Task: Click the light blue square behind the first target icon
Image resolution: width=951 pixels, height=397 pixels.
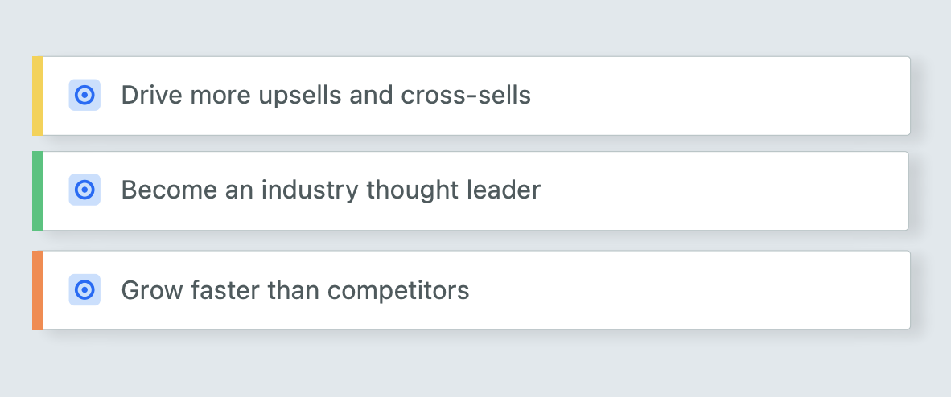Action: pyautogui.click(x=84, y=95)
